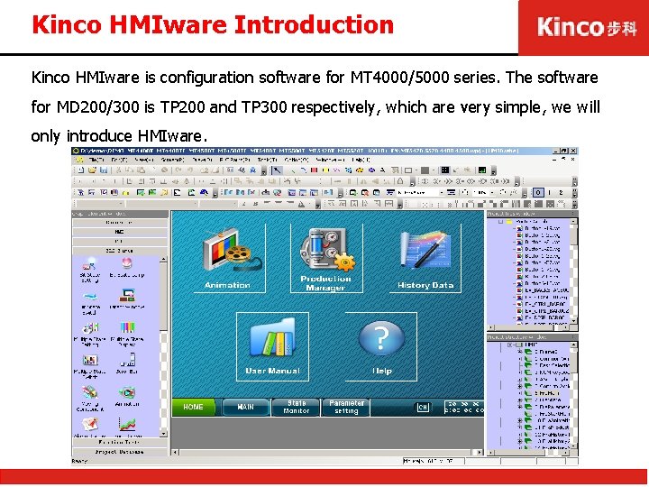Open the Help menu

click(x=361, y=160)
